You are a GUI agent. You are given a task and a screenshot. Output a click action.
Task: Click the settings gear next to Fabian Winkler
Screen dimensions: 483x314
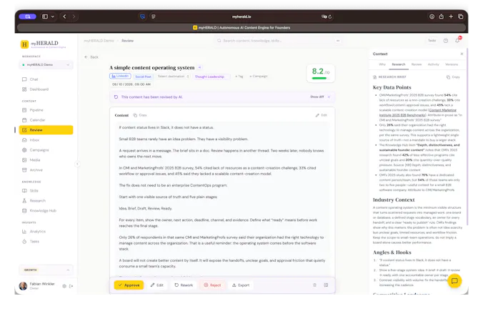click(64, 286)
